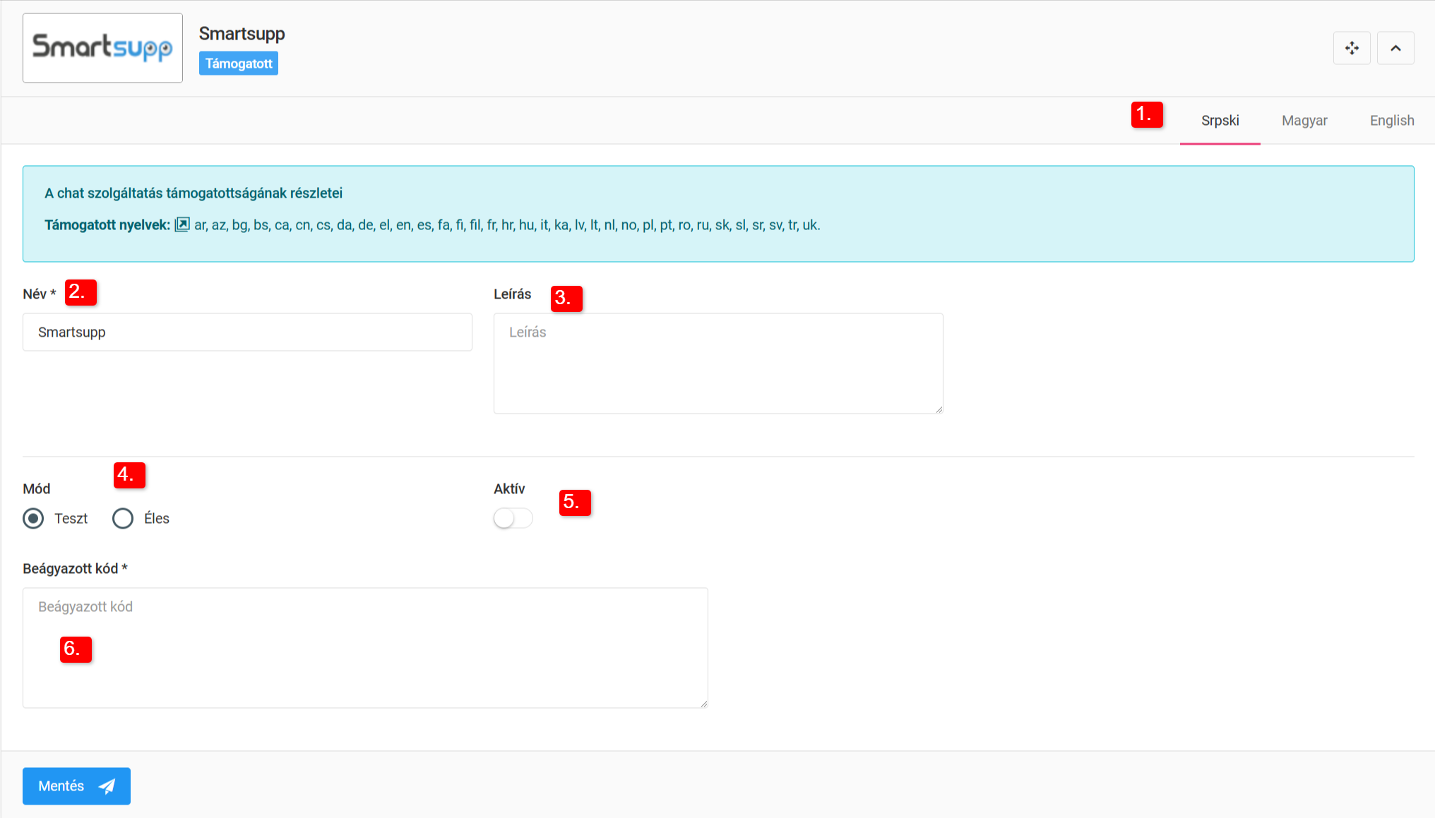This screenshot has height=818, width=1435.
Task: Click the red marker number 1
Action: 1146,114
